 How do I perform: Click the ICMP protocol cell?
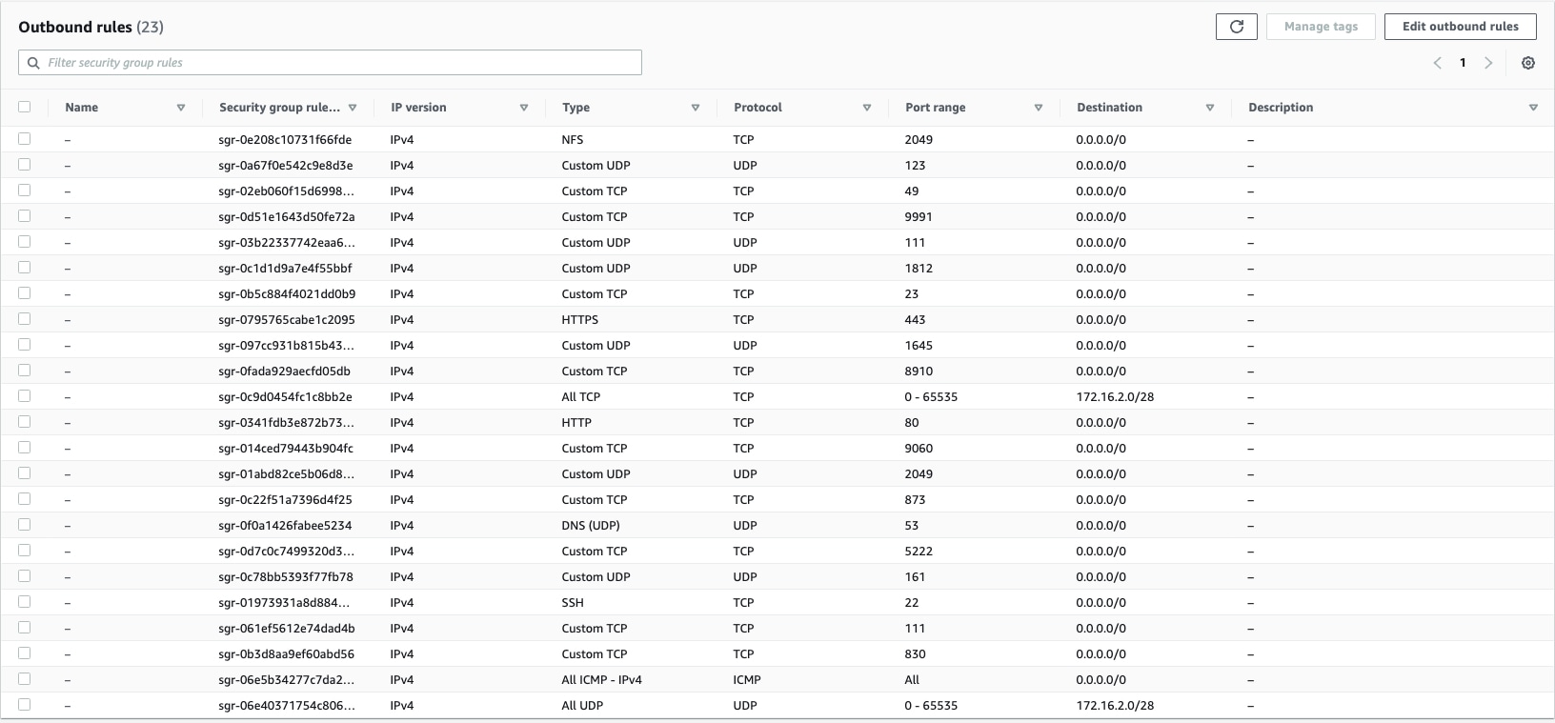(x=747, y=680)
